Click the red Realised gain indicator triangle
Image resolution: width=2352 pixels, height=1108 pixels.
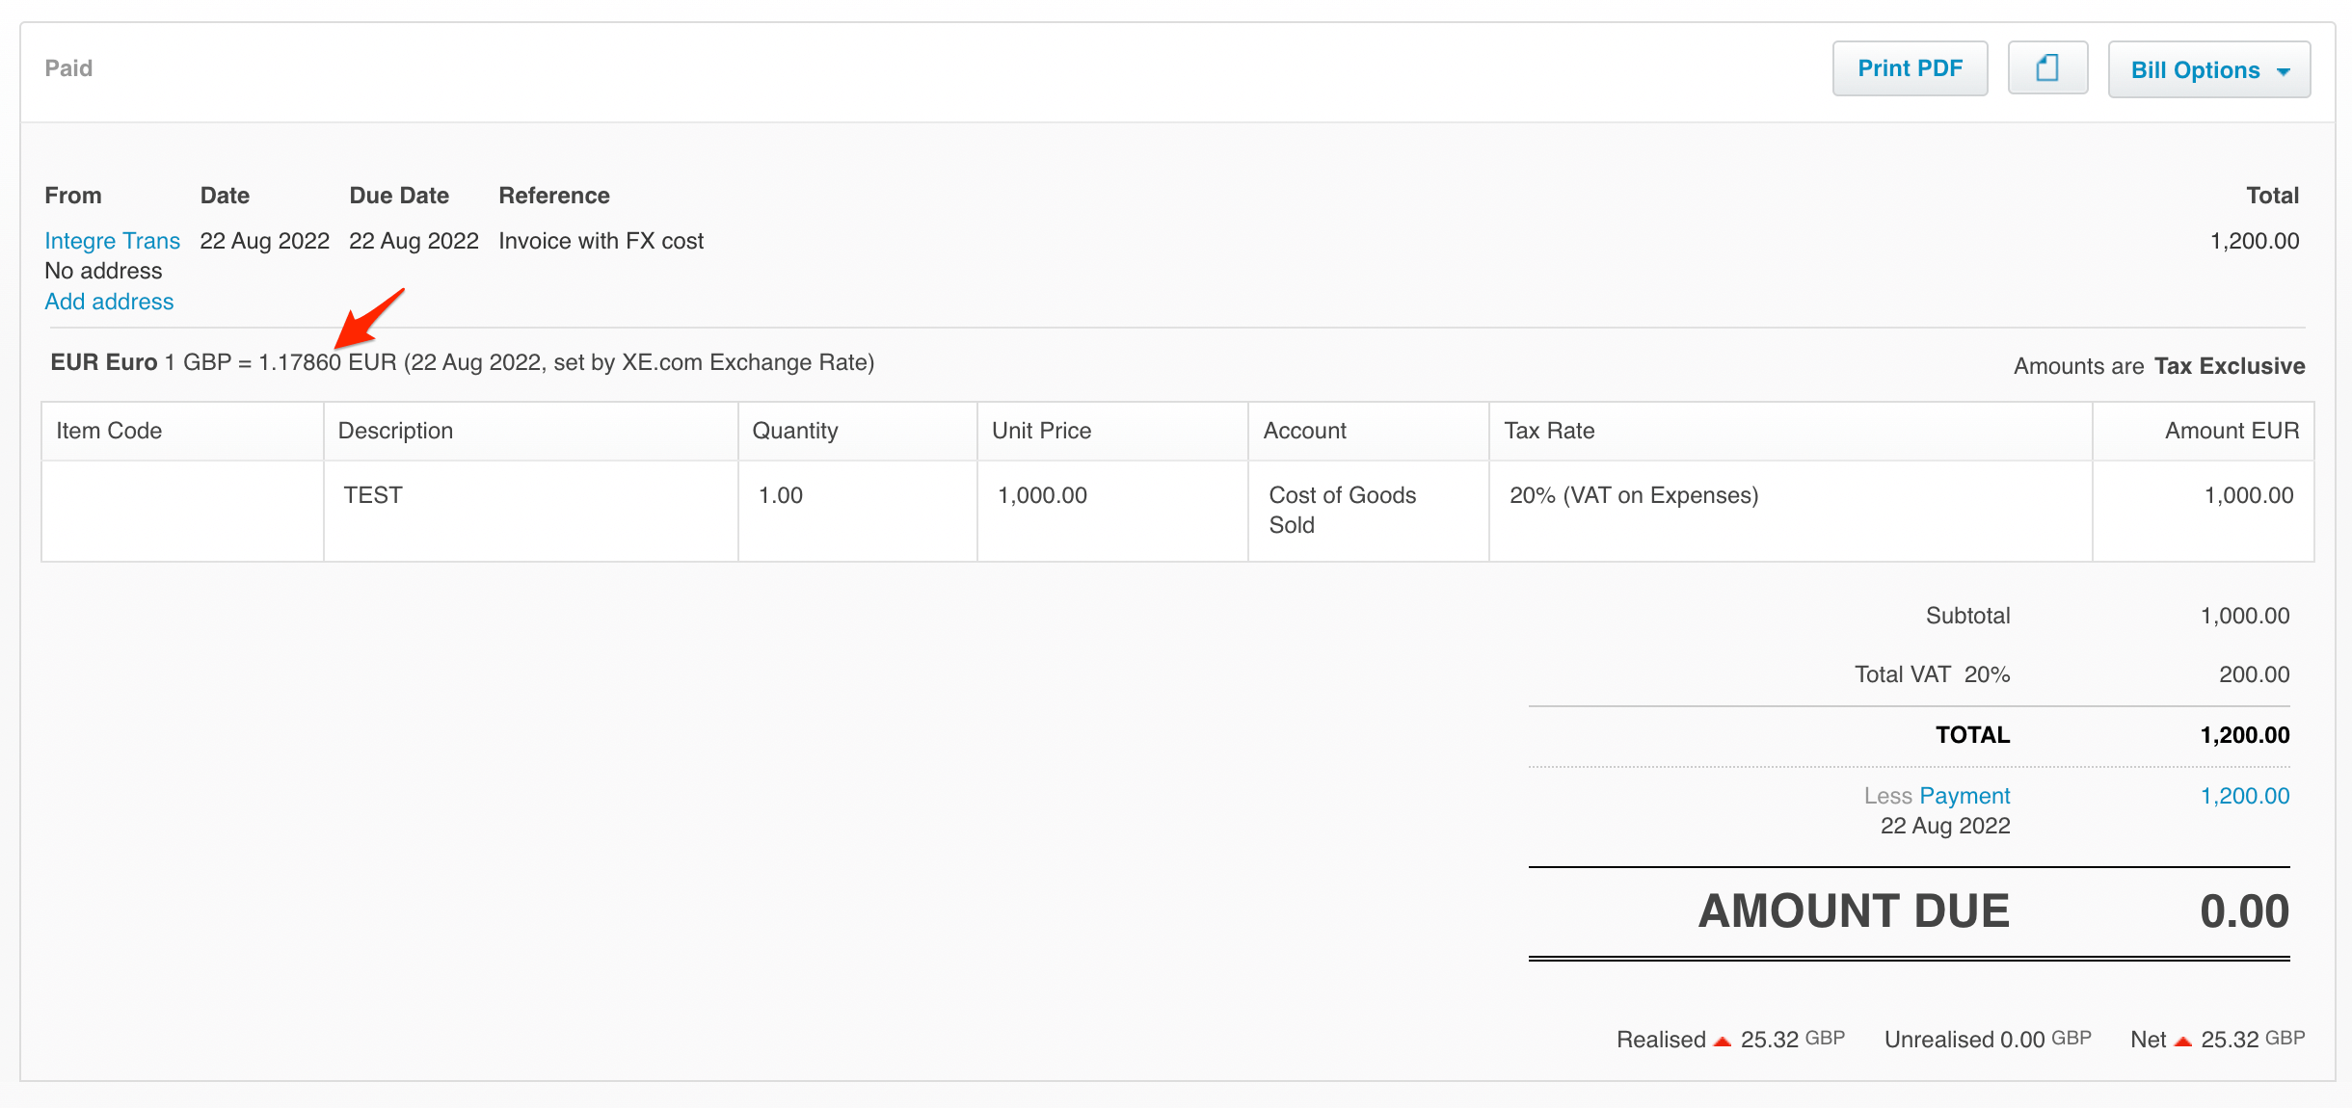coord(1723,1040)
